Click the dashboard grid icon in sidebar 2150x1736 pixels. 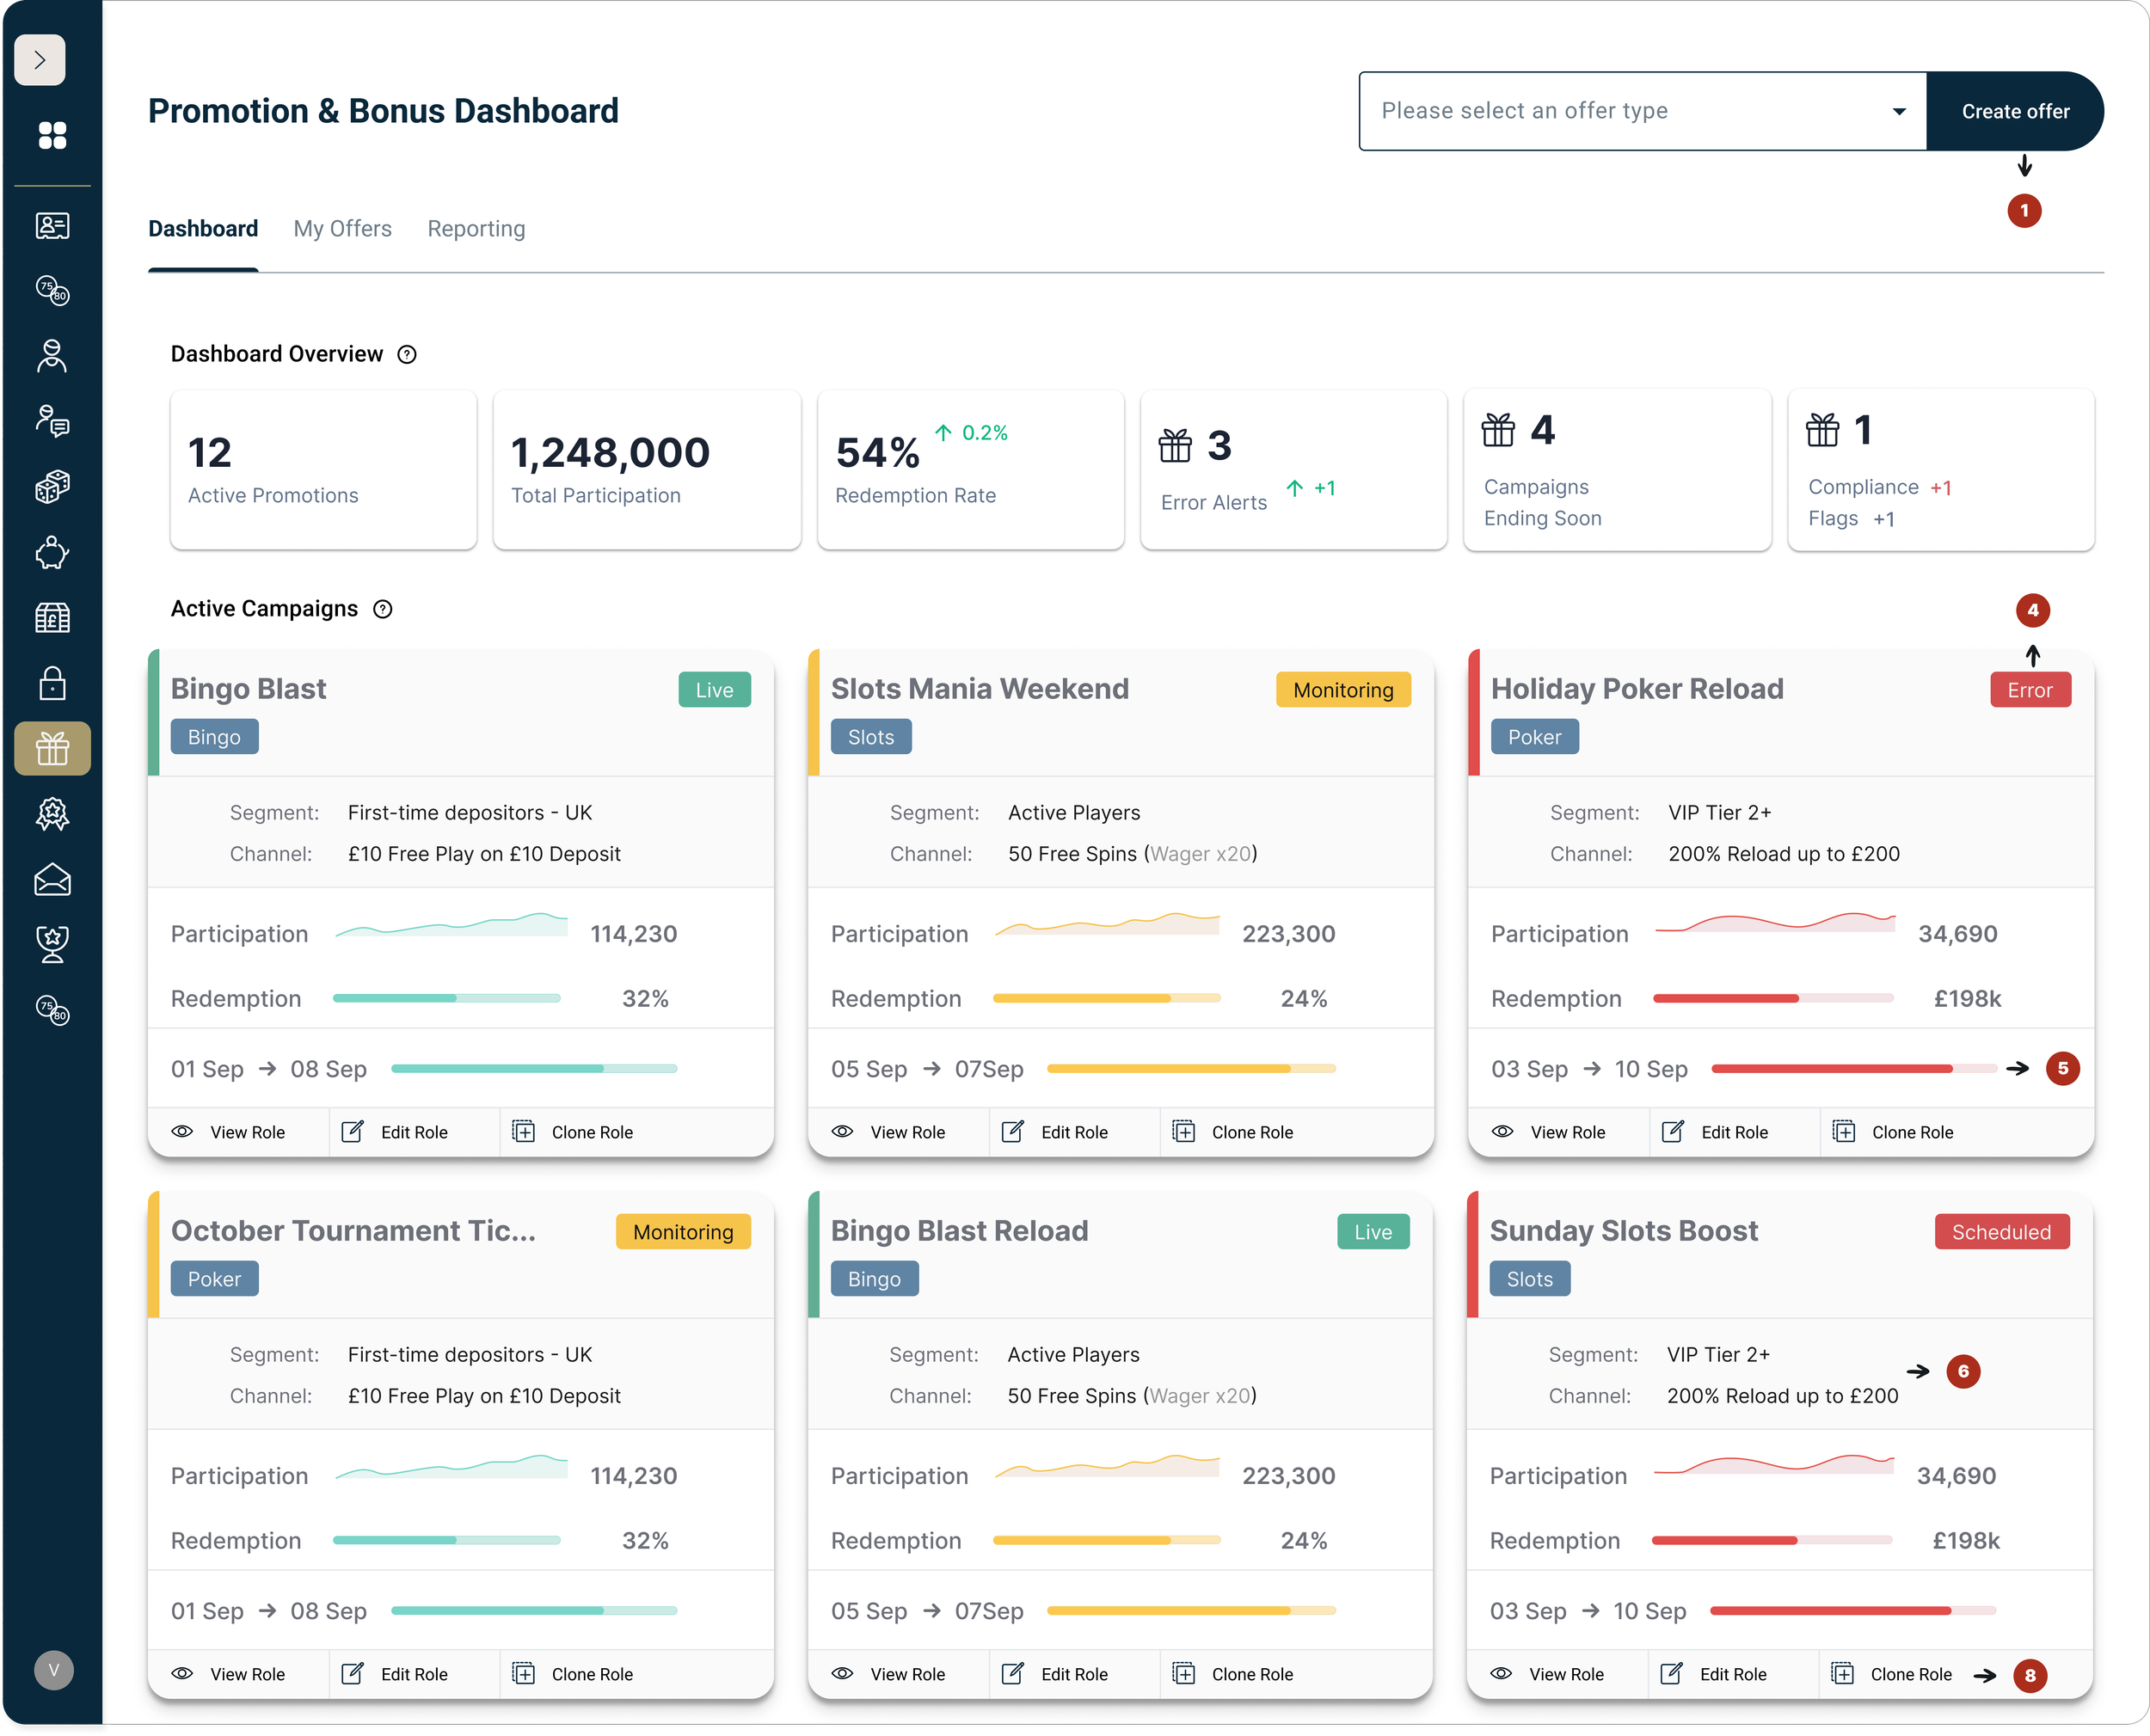[52, 135]
